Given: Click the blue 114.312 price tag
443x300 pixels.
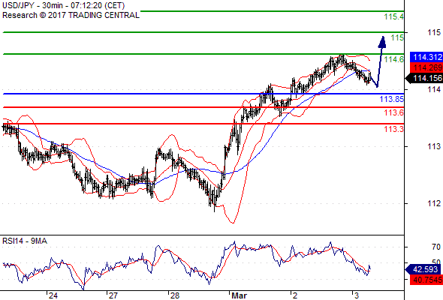Looking at the screenshot, I should click(426, 57).
